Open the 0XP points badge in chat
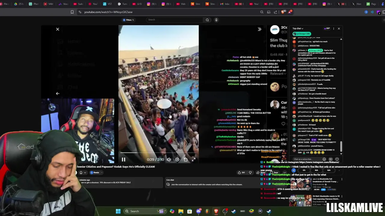This screenshot has height=216, width=385. (x=327, y=28)
